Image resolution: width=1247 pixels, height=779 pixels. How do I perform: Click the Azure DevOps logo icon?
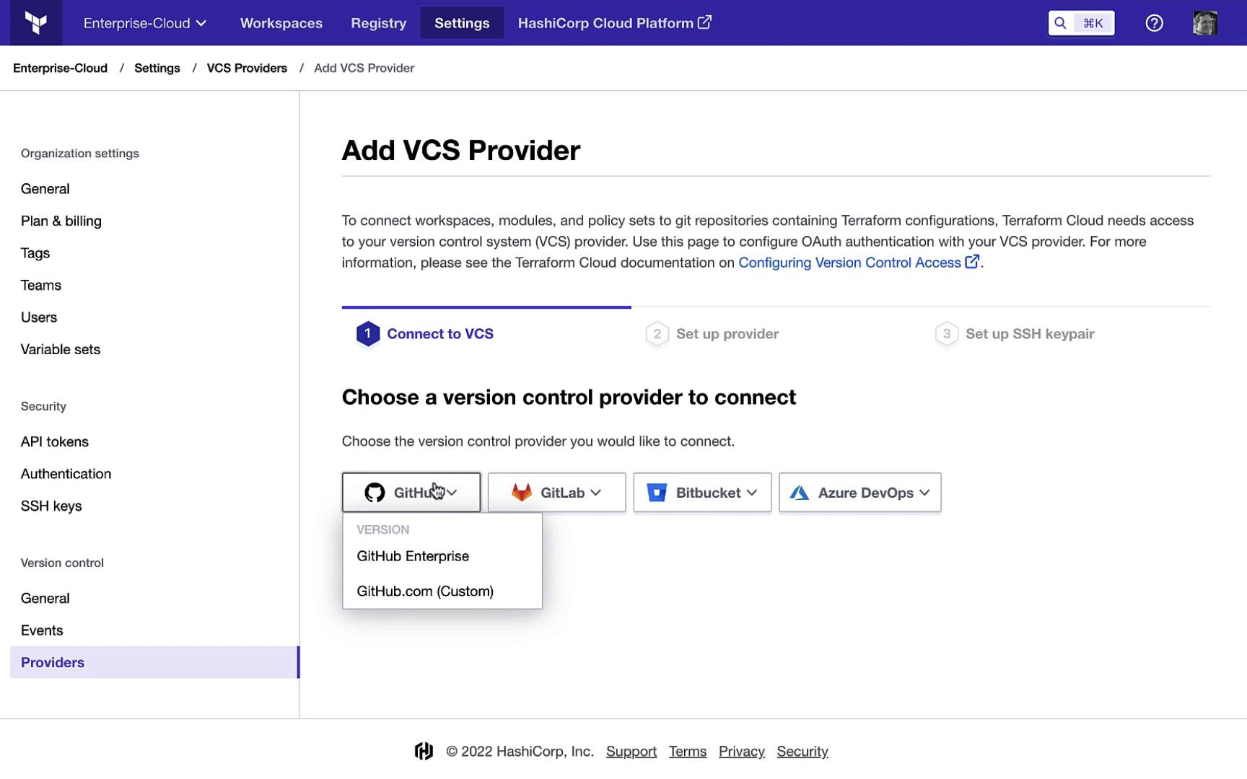799,493
